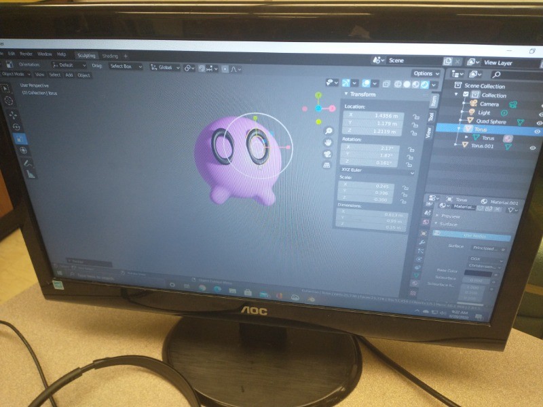543x407 pixels.
Task: Select the Select Box tool in the left toolbar
Action: click(5, 89)
